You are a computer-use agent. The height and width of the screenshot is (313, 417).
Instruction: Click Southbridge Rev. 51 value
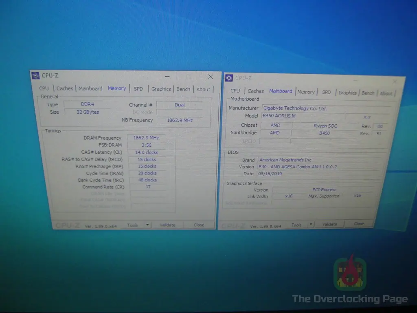(378, 134)
